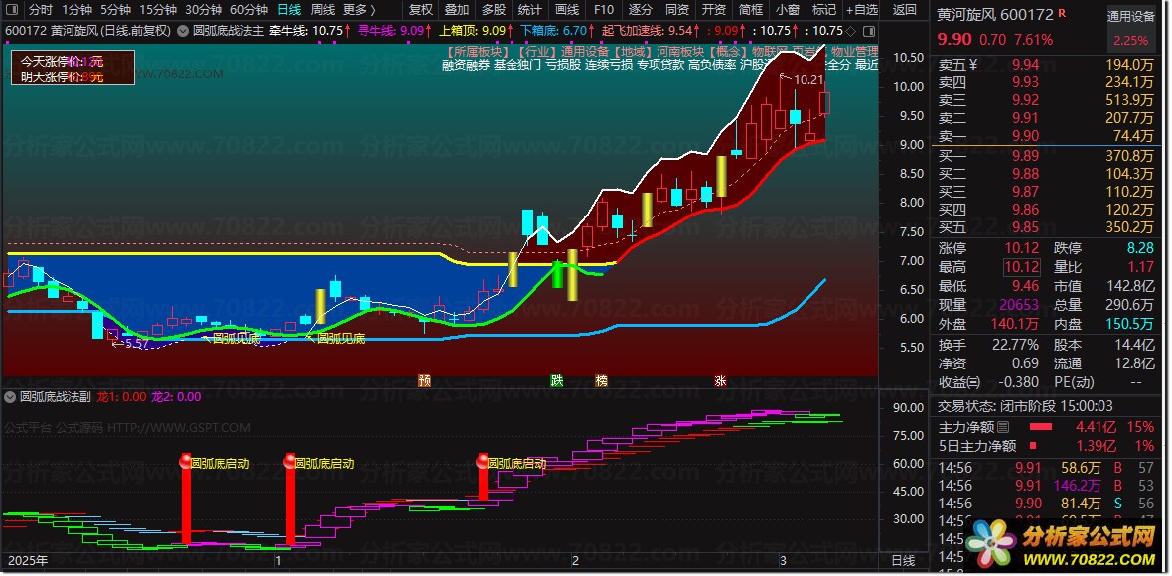1172x576 pixels.
Task: Open F10 company information
Action: [x=604, y=10]
